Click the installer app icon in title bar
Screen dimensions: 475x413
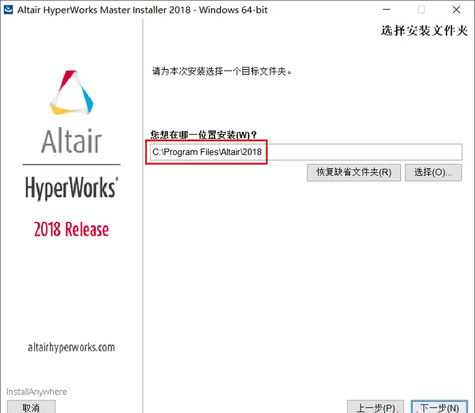tap(8, 10)
